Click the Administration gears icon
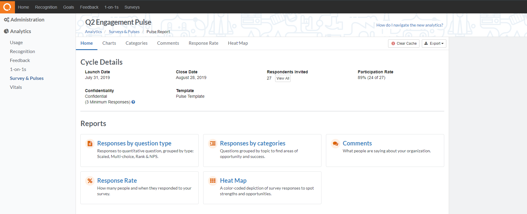Screen dimensions: 527x214 [7, 20]
